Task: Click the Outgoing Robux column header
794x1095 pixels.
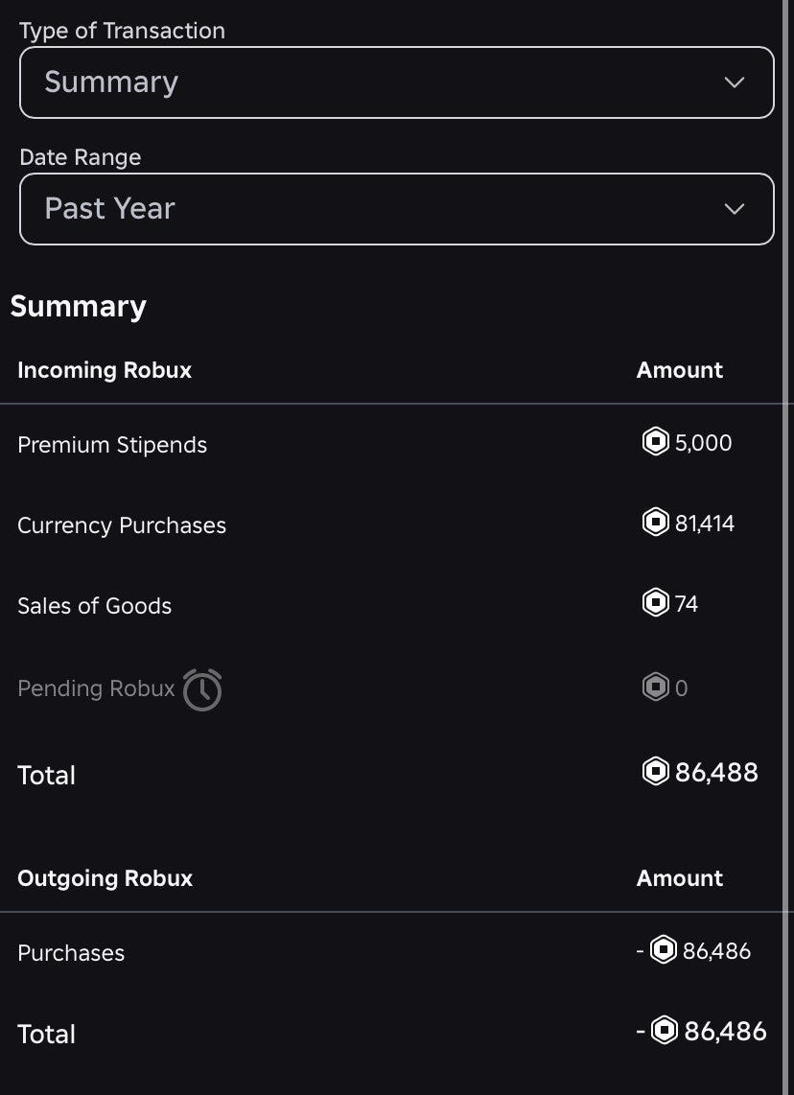Action: point(105,878)
